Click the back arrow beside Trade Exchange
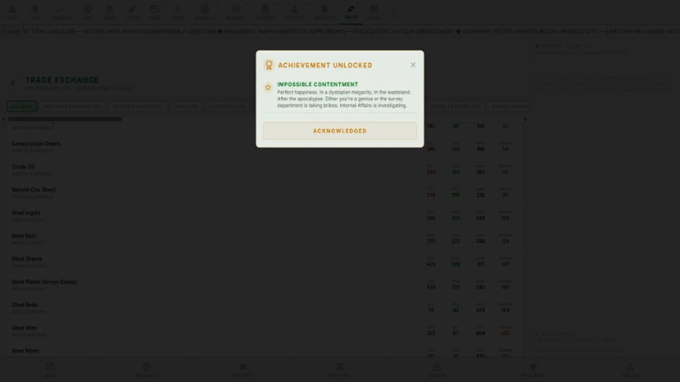Viewport: 680px width, 382px height. click(14, 83)
